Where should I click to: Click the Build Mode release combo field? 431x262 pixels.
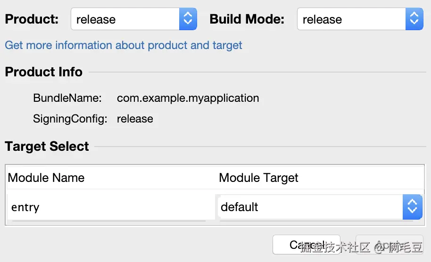point(351,19)
